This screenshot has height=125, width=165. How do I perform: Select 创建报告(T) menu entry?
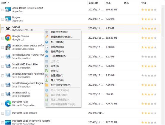[x=63, y=76]
